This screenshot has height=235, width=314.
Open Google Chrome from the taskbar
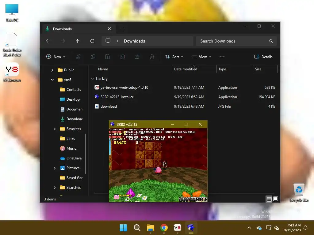[164, 228]
